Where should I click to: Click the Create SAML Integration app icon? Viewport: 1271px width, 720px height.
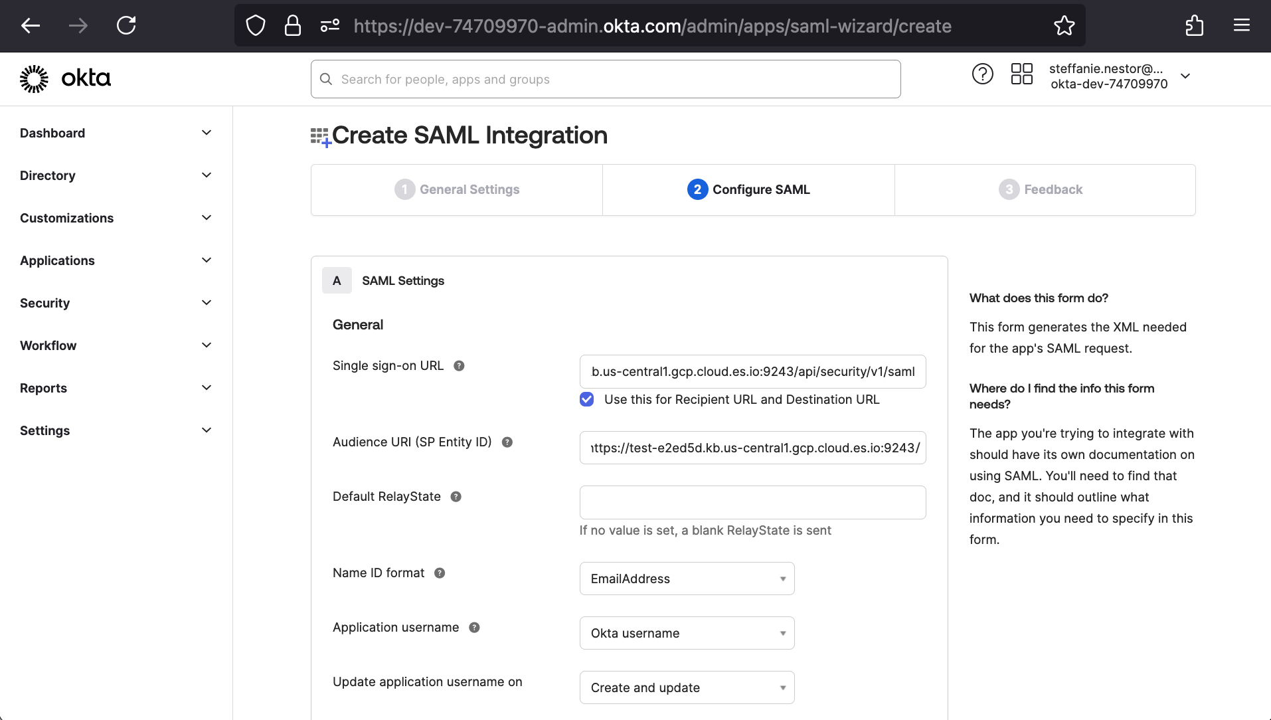coord(321,137)
